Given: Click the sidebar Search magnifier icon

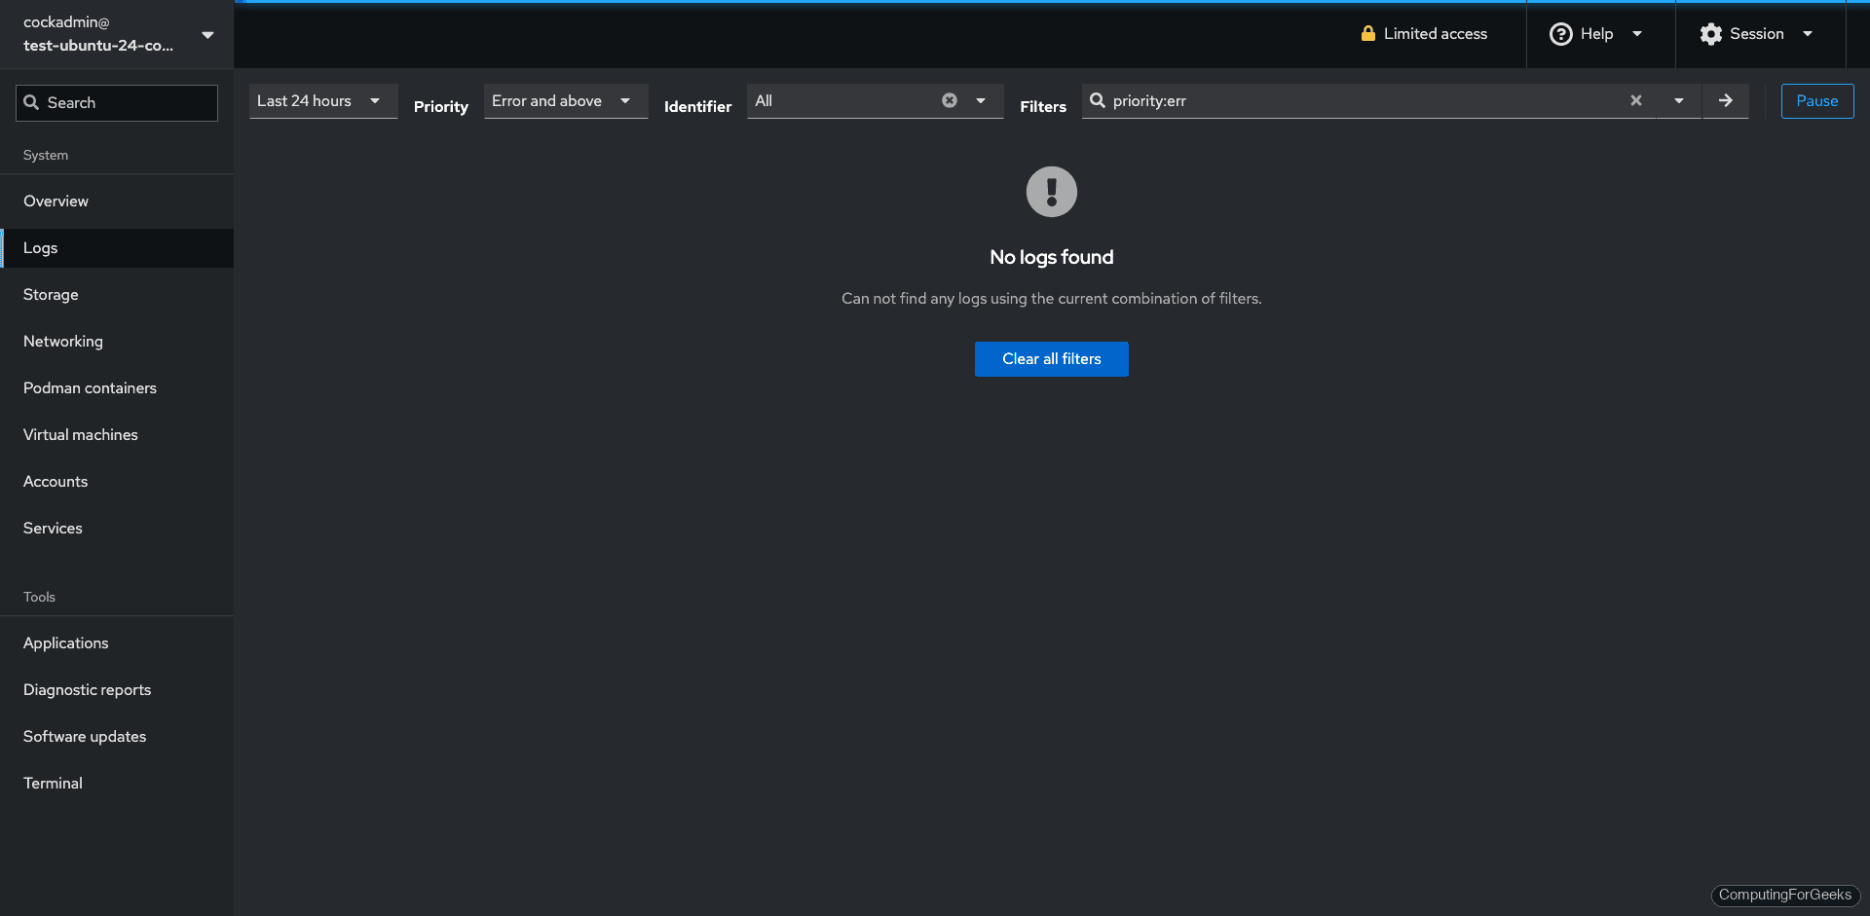Looking at the screenshot, I should pos(31,103).
